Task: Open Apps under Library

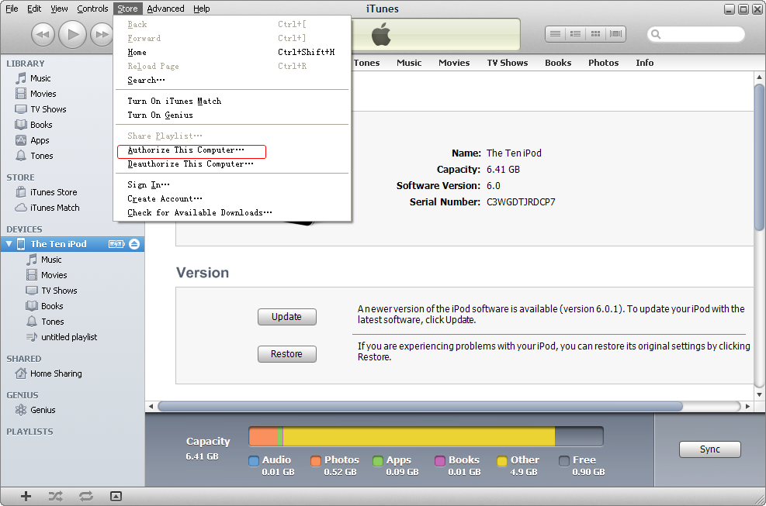Action: click(x=40, y=140)
